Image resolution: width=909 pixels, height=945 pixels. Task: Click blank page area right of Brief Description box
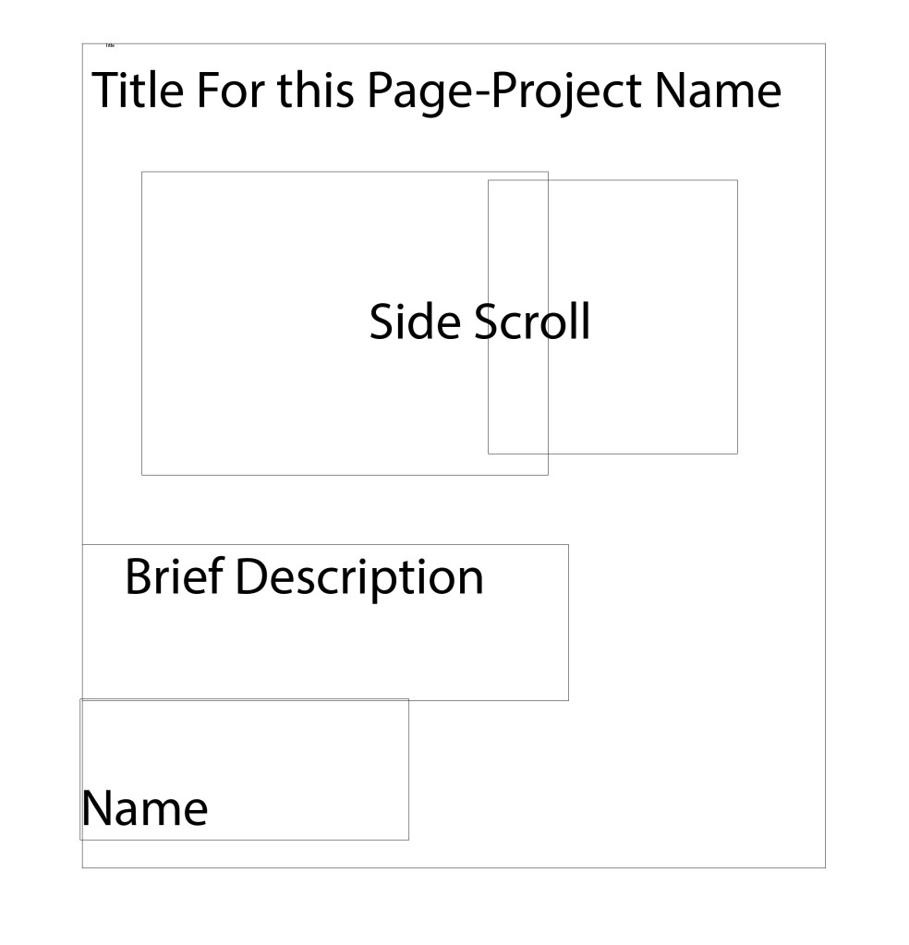pyautogui.click(x=693, y=619)
